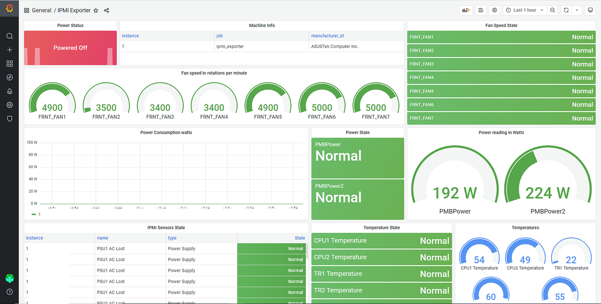Save the dashboard using the save icon
The width and height of the screenshot is (601, 304).
pyautogui.click(x=481, y=10)
